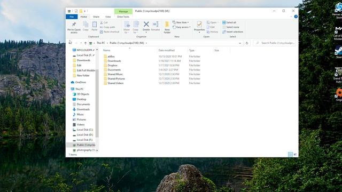Select the photography network drive in navigation pane
Image resolution: width=342 pixels, height=192 pixels.
(x=84, y=150)
